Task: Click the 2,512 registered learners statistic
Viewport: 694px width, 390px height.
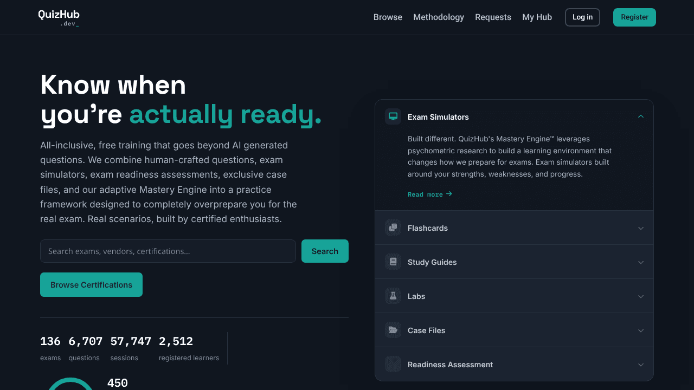Action: coord(189,348)
